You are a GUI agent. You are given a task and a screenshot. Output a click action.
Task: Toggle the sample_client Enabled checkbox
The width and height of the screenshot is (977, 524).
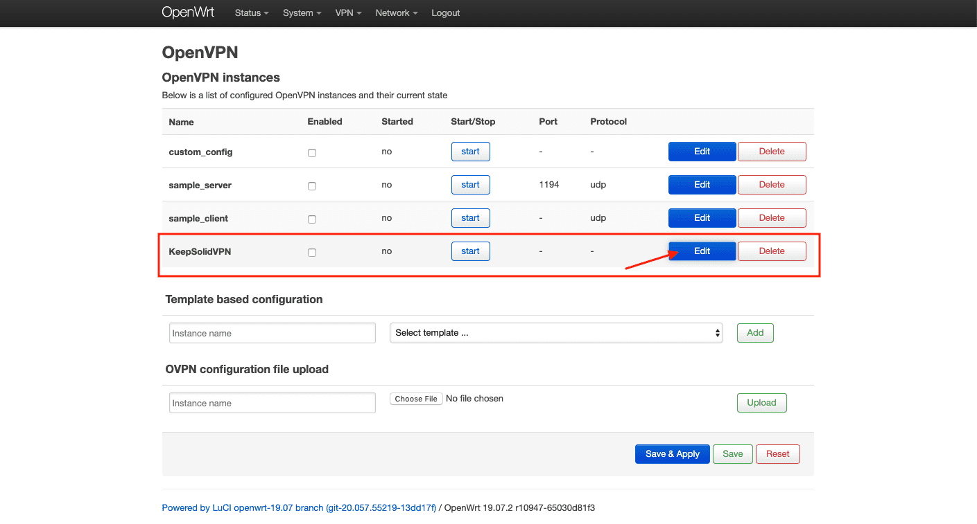tap(312, 219)
